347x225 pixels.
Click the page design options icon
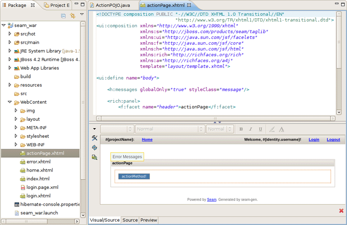[x=95, y=157]
